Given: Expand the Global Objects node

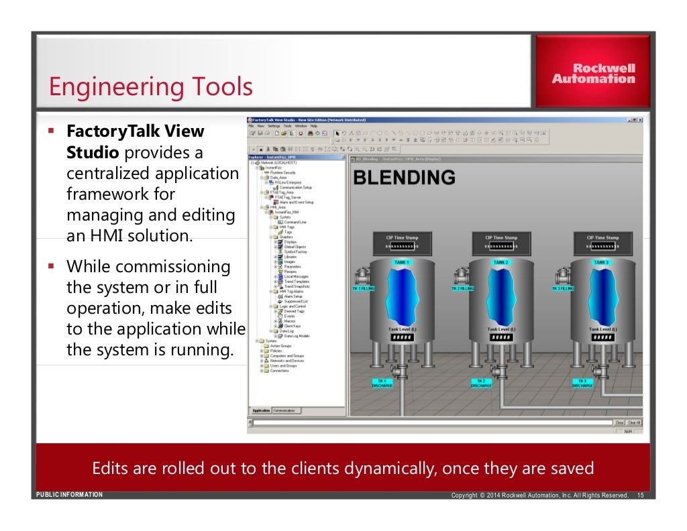Looking at the screenshot, I should 276,247.
